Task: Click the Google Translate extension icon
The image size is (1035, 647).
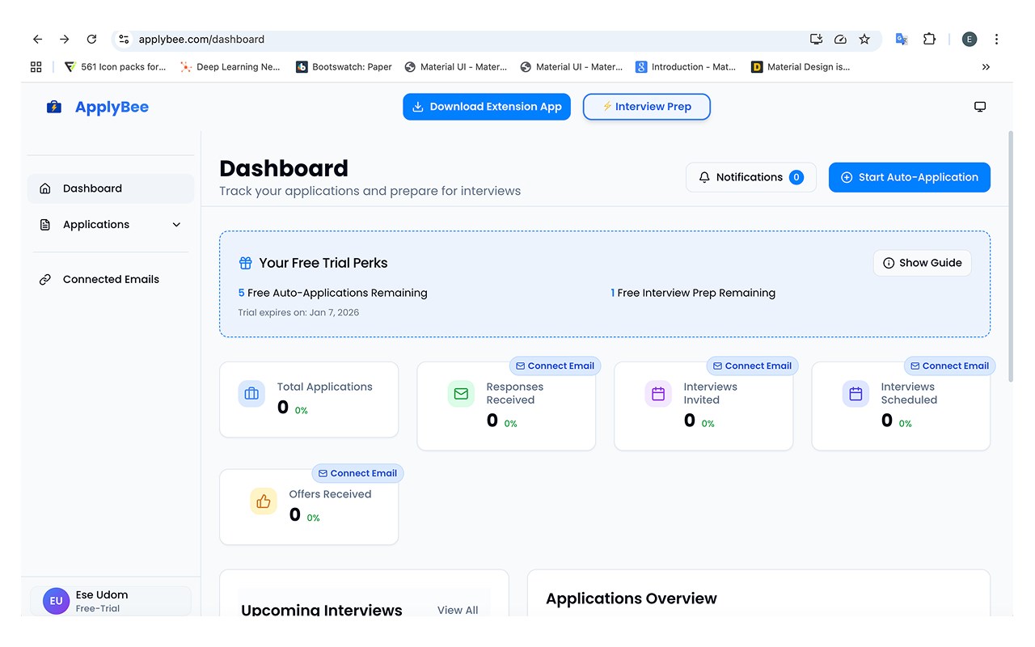Action: 902,39
